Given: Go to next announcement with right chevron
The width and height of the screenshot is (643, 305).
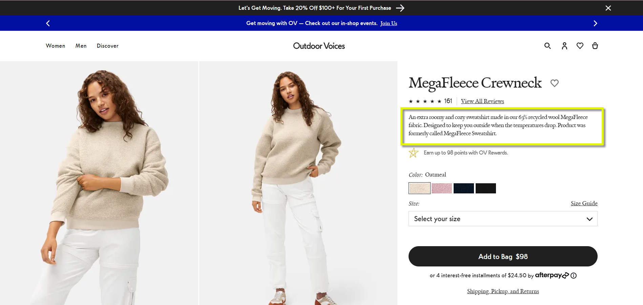Looking at the screenshot, I should [x=595, y=23].
